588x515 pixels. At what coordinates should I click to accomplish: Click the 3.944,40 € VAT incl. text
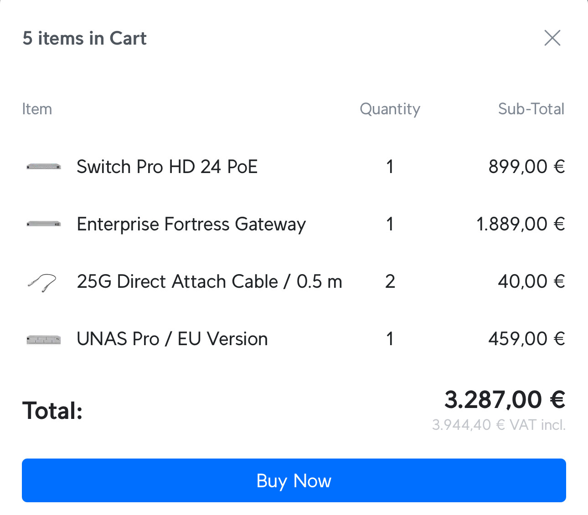pos(499,425)
